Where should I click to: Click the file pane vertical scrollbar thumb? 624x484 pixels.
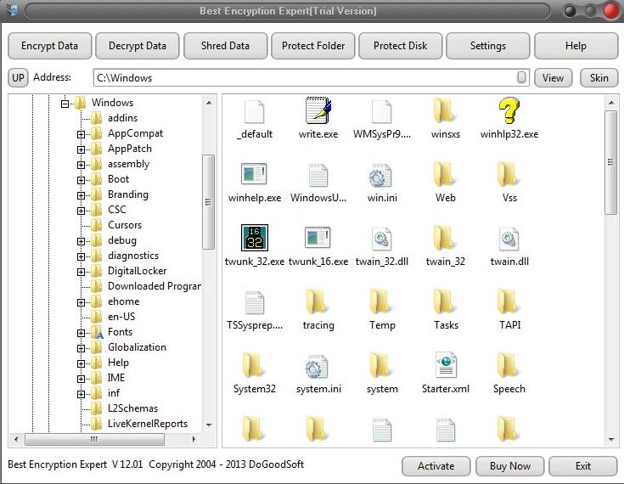(610, 162)
